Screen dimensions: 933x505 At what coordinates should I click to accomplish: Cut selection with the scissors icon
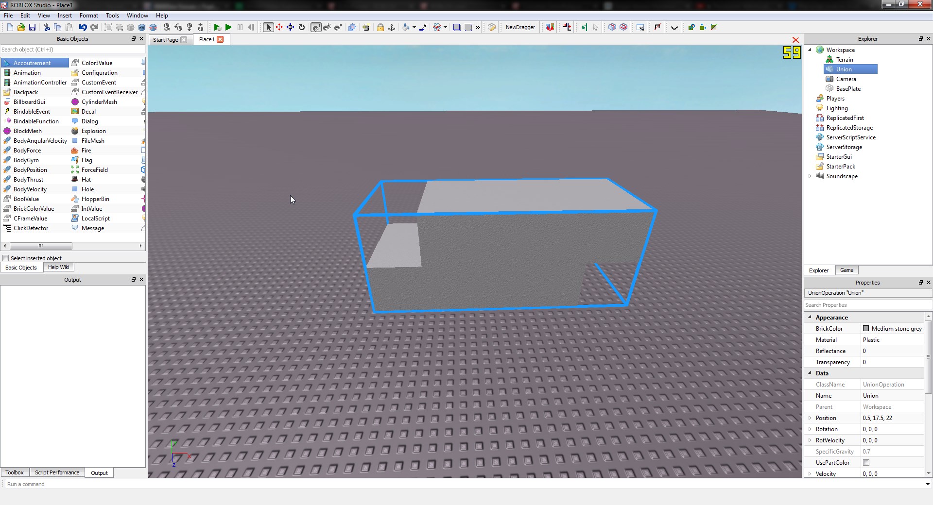click(x=47, y=27)
